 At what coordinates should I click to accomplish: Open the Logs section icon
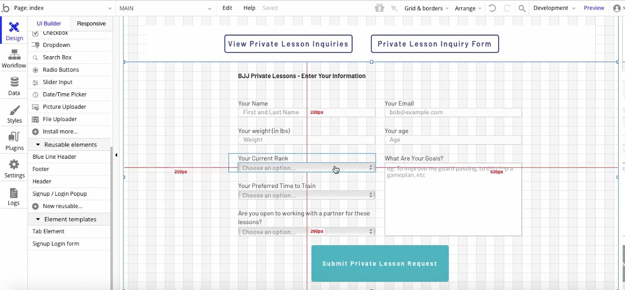[14, 193]
